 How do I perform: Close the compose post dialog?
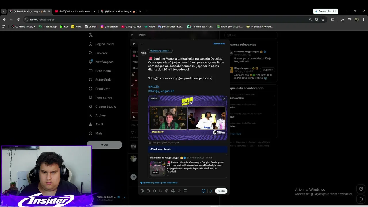tap(142, 43)
